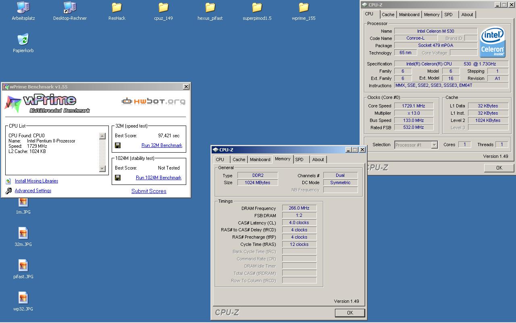
Task: Click the Specification field in CPU-Z
Action: point(451,64)
